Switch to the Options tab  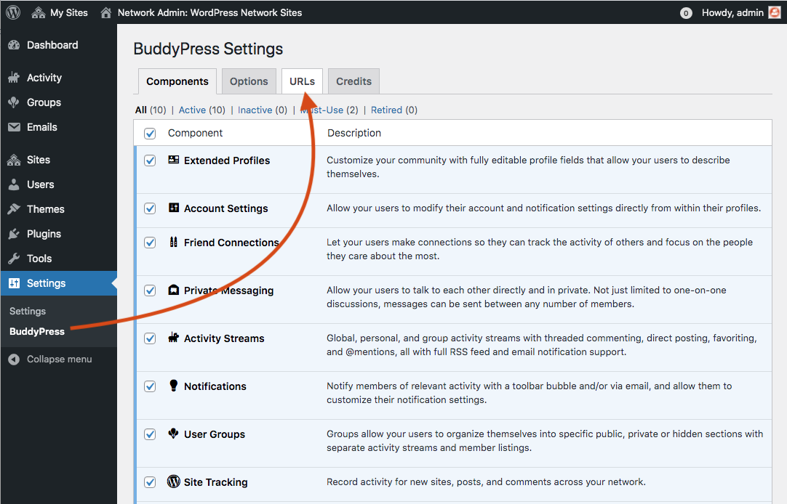pyautogui.click(x=249, y=81)
